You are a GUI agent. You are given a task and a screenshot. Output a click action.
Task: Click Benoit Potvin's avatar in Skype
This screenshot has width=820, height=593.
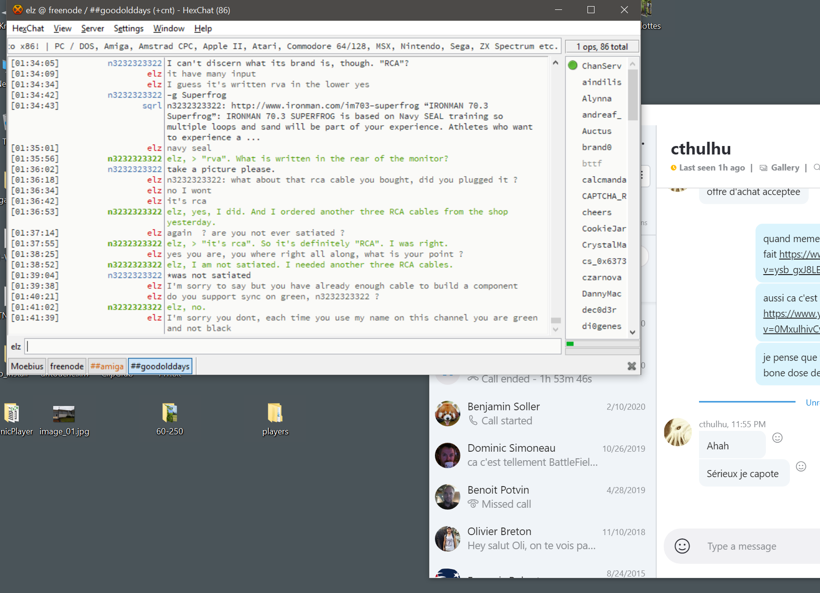point(447,497)
